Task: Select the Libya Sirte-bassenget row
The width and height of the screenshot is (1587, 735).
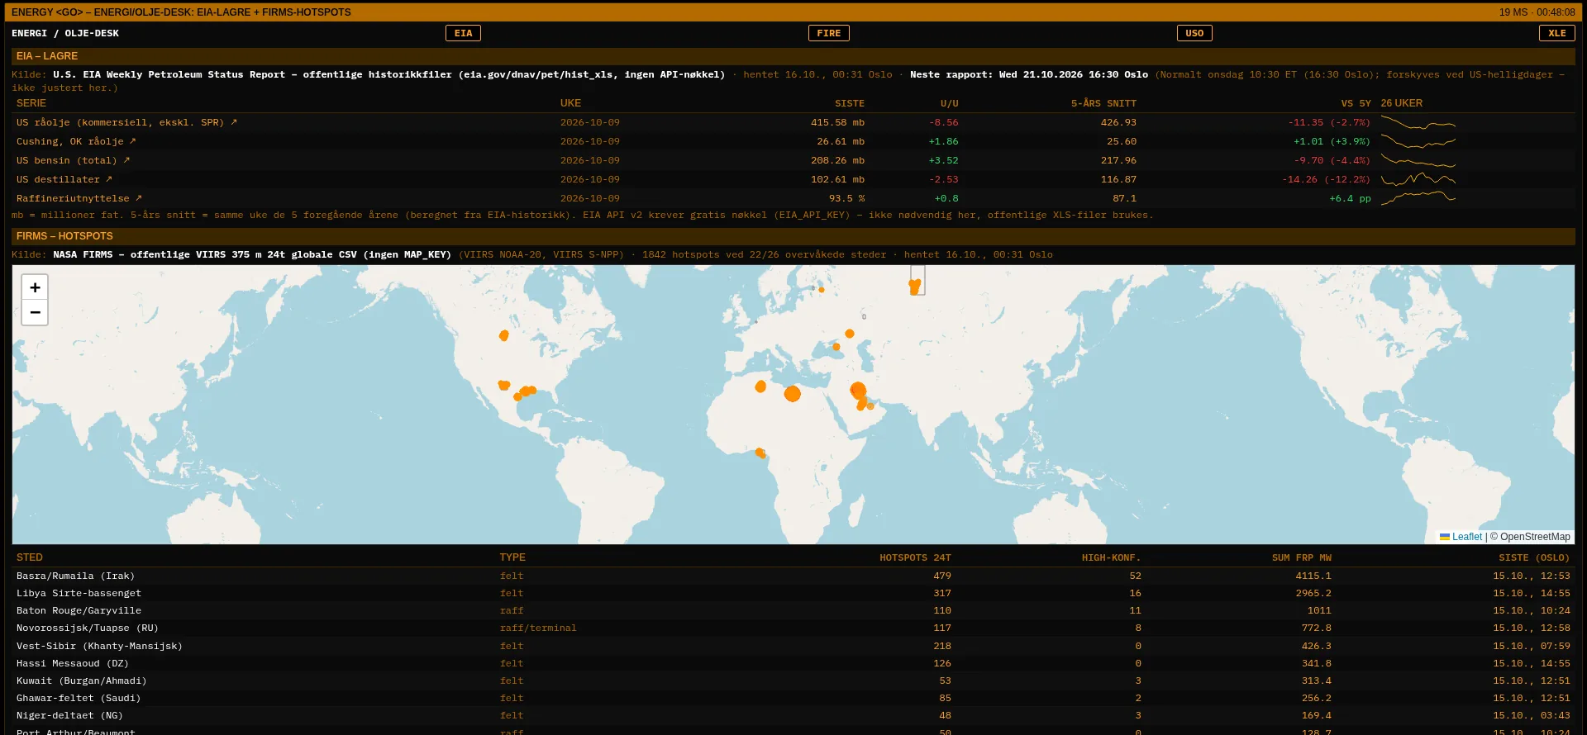Action: coord(793,593)
